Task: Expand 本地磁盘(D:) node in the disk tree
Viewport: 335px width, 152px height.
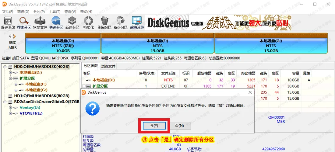Action: (x=10, y=73)
